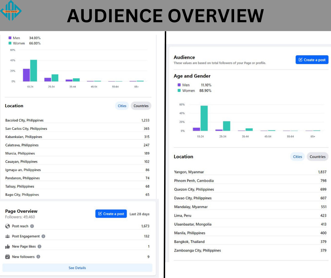Click the New followers info icon
This screenshot has width=331, height=278.
pos(38,256)
